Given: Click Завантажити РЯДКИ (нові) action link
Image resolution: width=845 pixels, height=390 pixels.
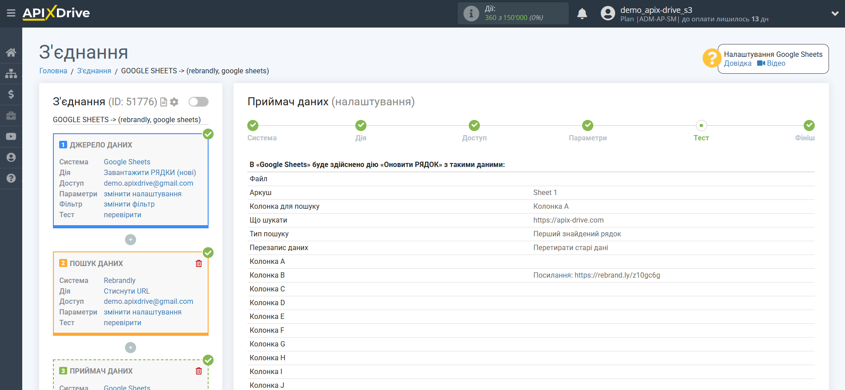Looking at the screenshot, I should 150,173.
